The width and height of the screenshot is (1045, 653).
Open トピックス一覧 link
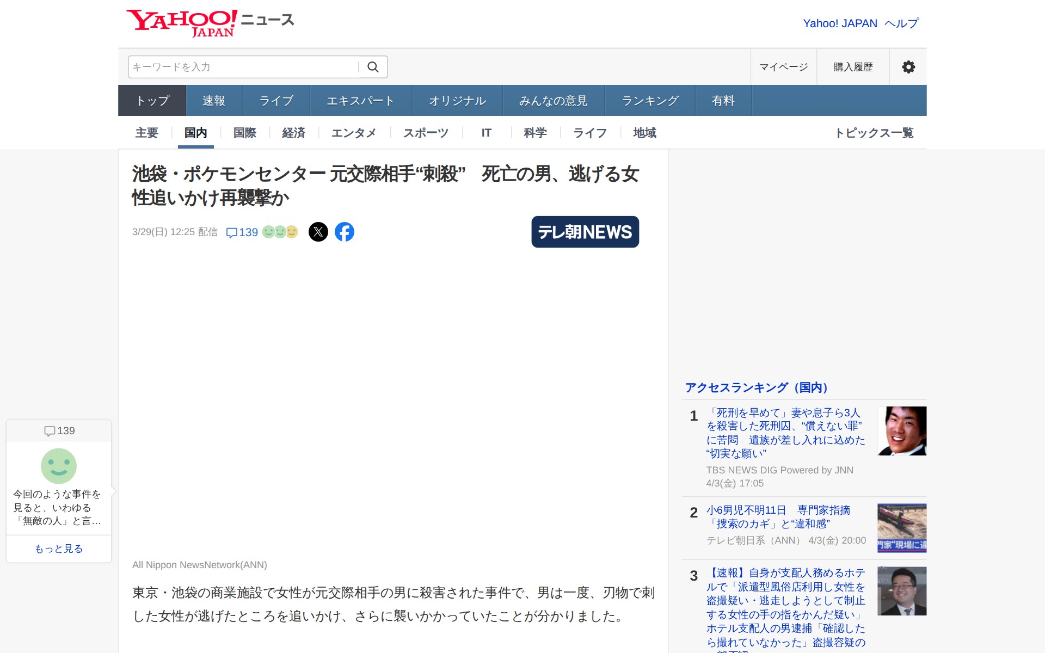pos(874,133)
